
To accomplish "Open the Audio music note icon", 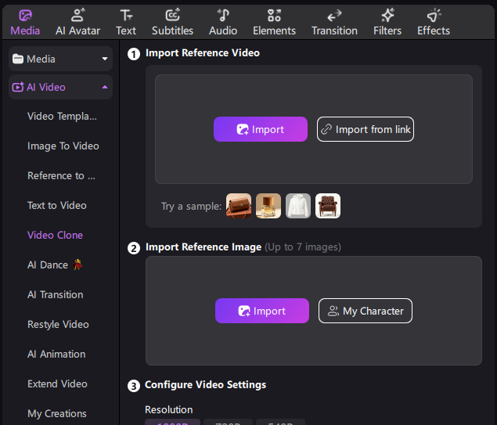I will tap(223, 15).
